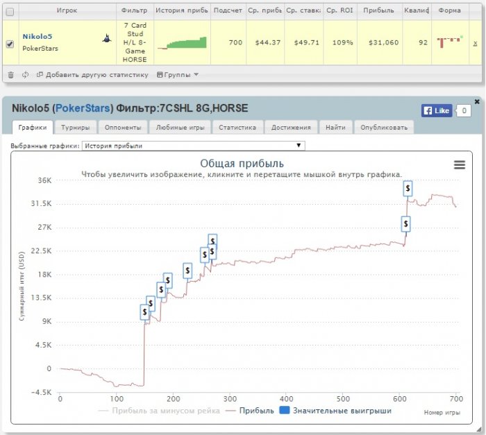Open the profit history mini chart
The height and width of the screenshot is (435, 486).
click(x=182, y=42)
